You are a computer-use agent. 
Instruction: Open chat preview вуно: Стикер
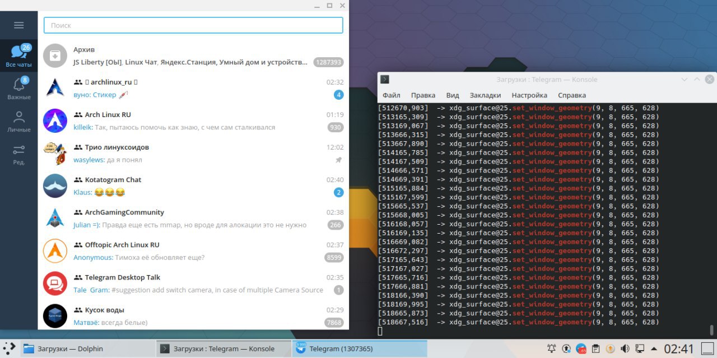click(101, 95)
